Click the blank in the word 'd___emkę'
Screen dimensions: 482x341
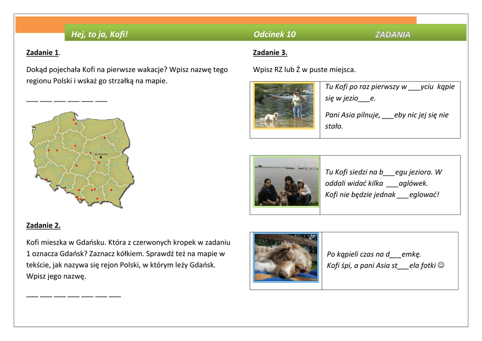[x=395, y=254]
